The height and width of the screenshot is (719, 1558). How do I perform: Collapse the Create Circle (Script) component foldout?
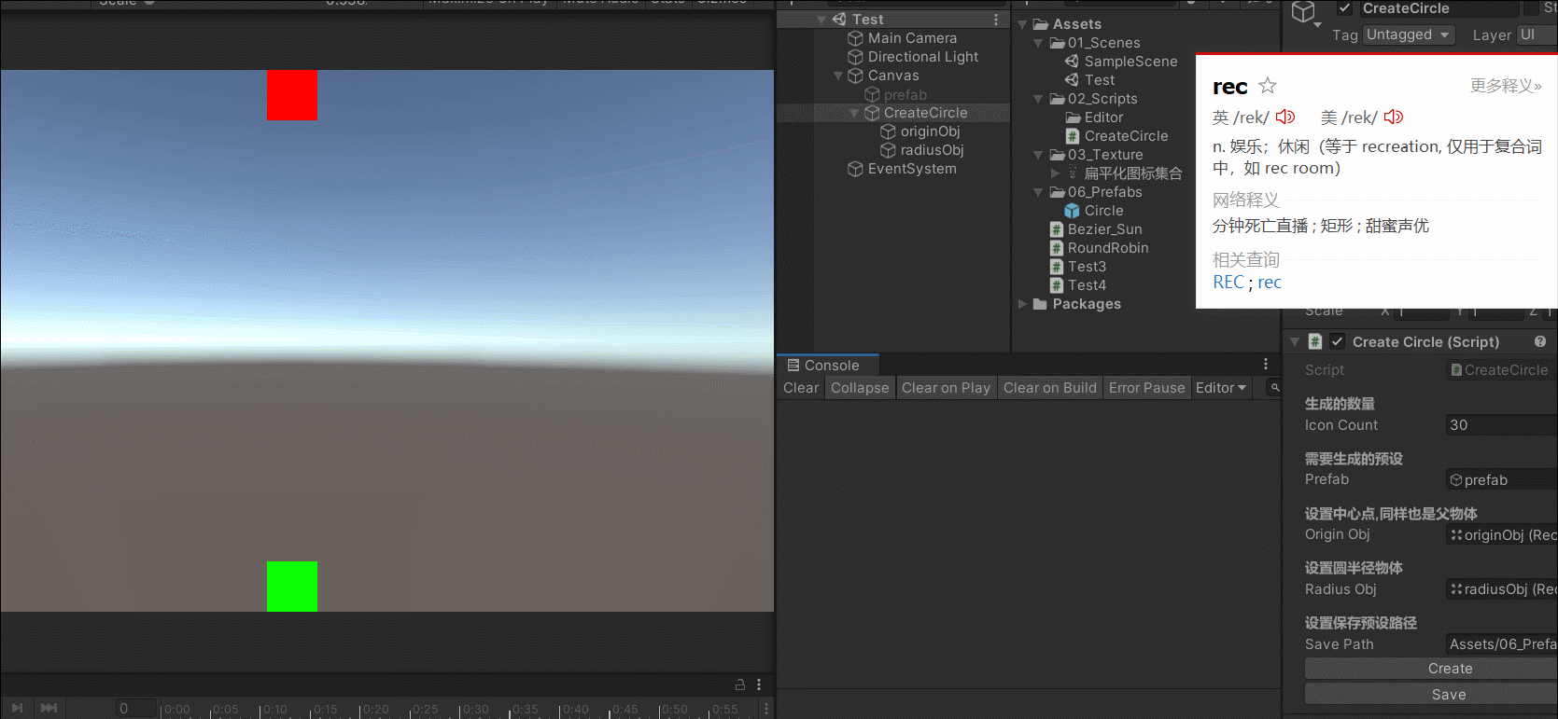tap(1295, 342)
